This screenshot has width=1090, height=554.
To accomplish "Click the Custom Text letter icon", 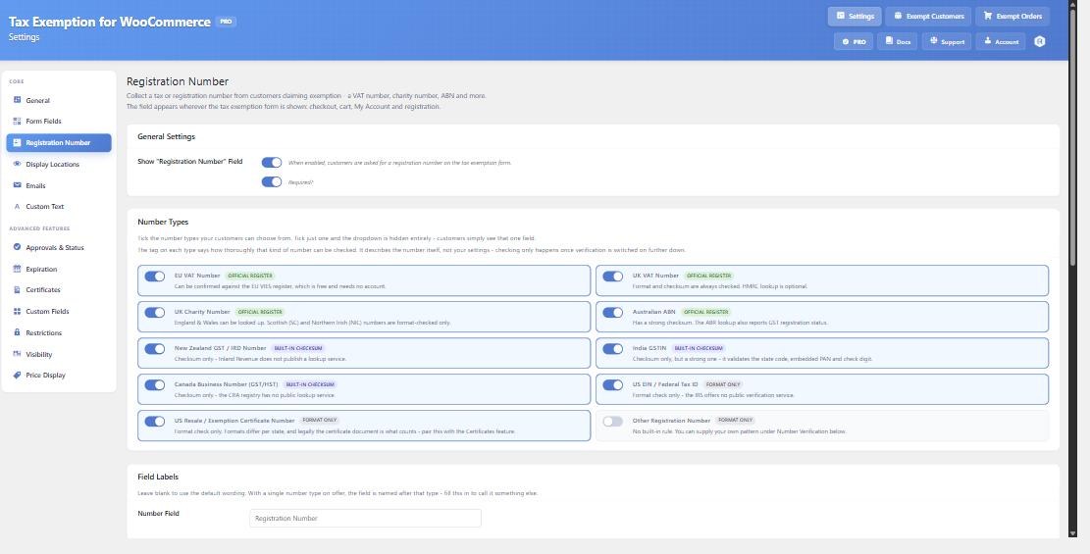I will click(x=18, y=207).
